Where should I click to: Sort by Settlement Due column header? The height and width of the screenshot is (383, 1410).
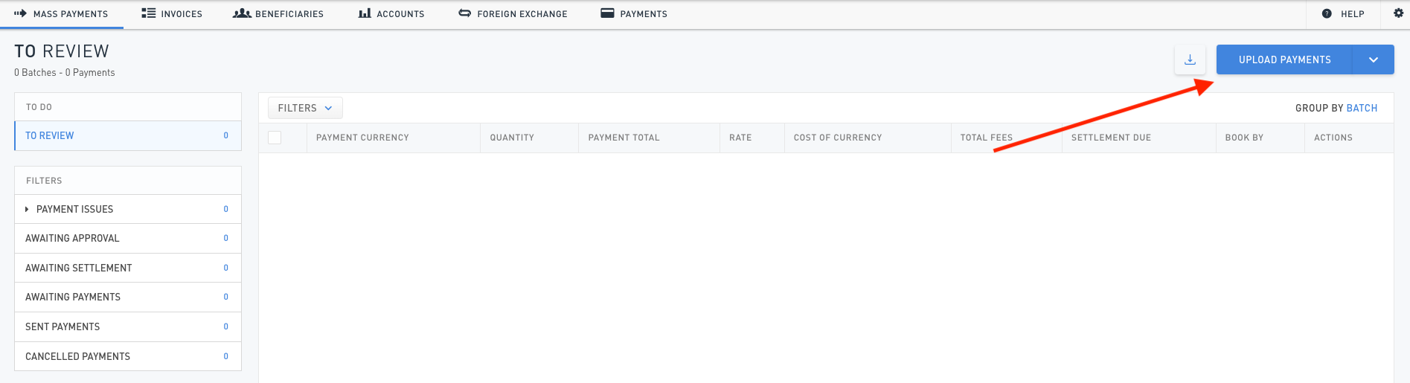point(1111,138)
